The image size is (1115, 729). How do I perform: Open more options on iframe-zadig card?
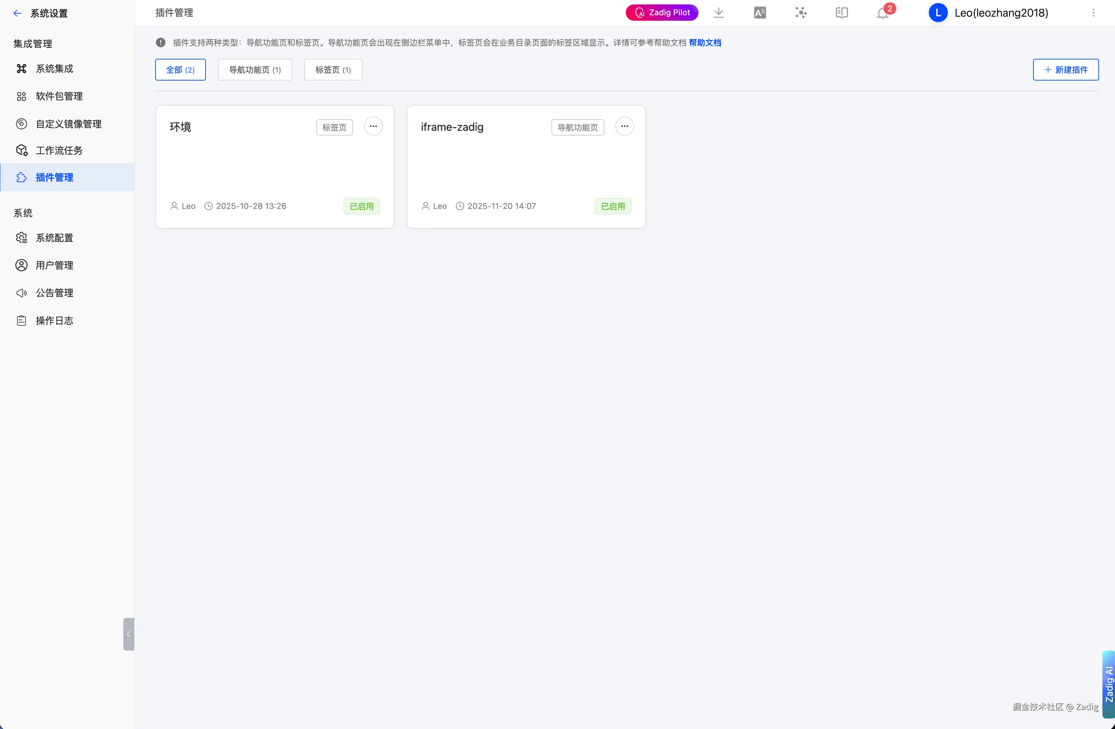click(624, 126)
